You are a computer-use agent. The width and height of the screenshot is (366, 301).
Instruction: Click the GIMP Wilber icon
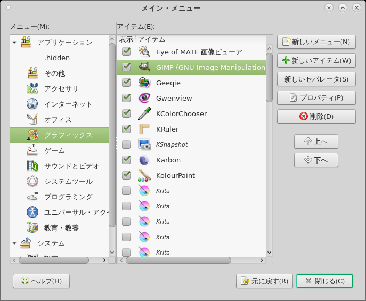coord(144,67)
